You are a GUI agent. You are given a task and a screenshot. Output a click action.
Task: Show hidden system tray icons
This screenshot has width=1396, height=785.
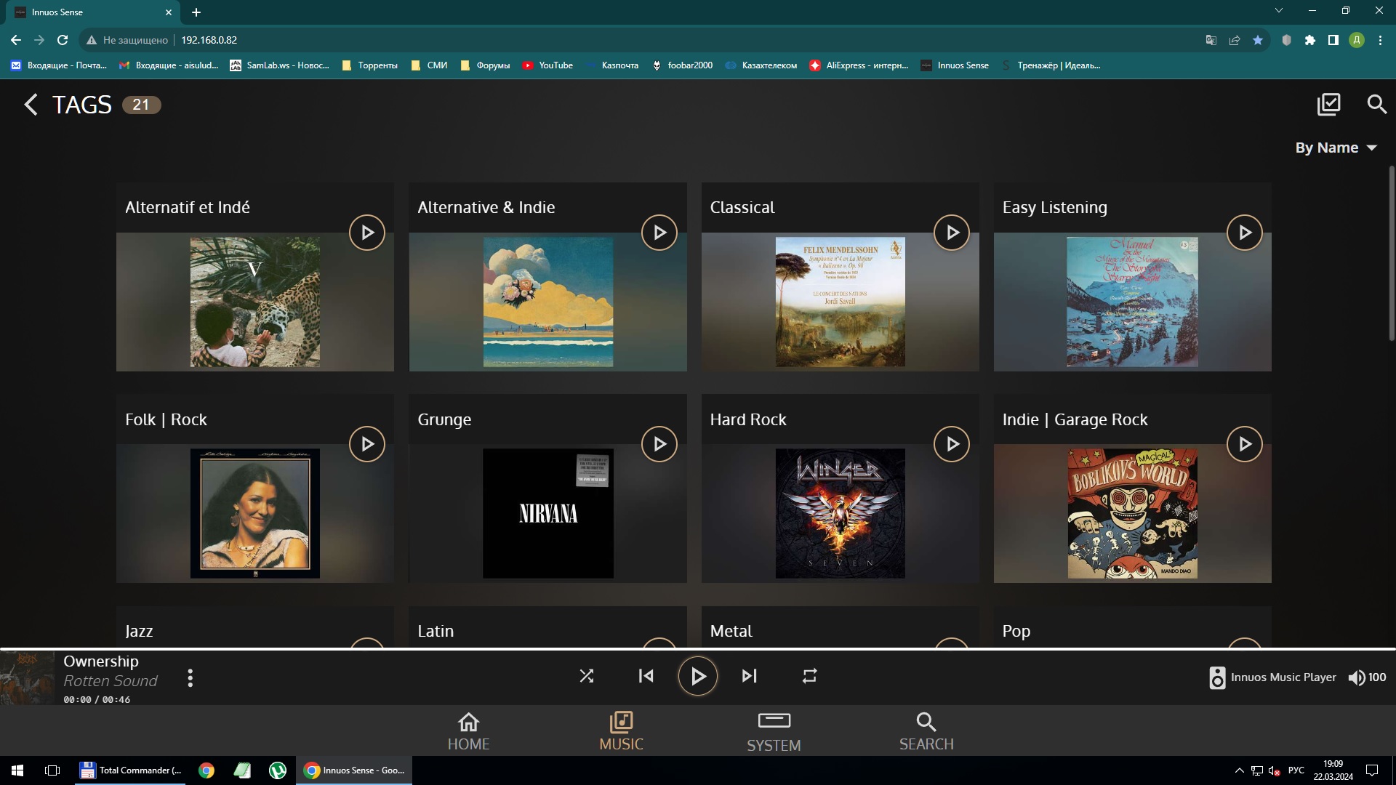(x=1239, y=770)
